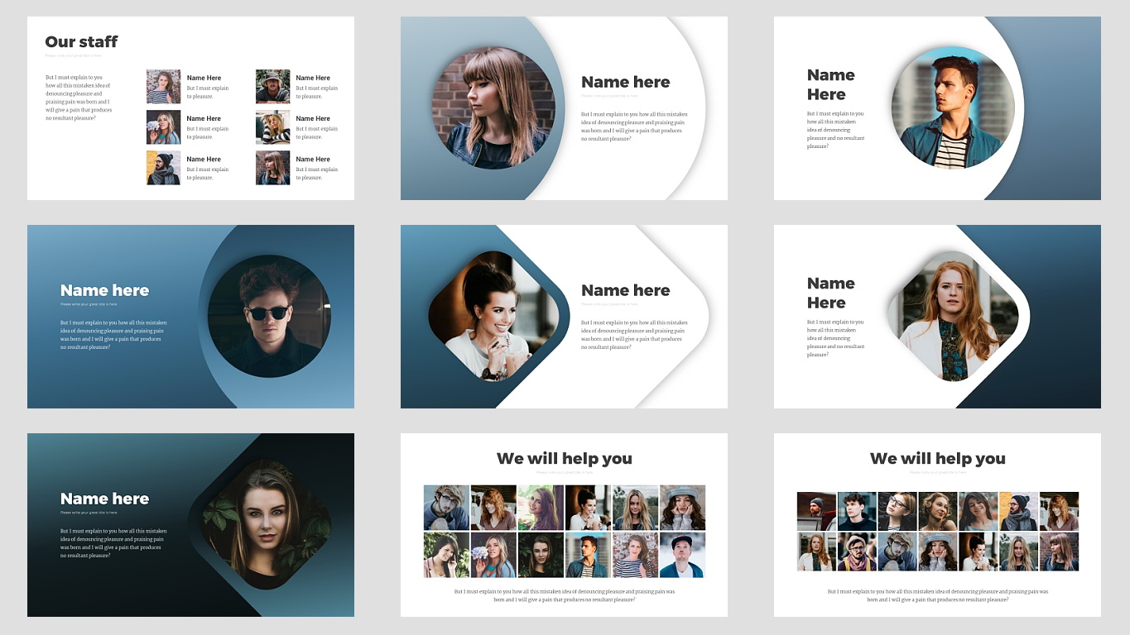The width and height of the screenshot is (1130, 635).
Task: Click bottom caption text on the last help slide
Action: pyautogui.click(x=938, y=594)
